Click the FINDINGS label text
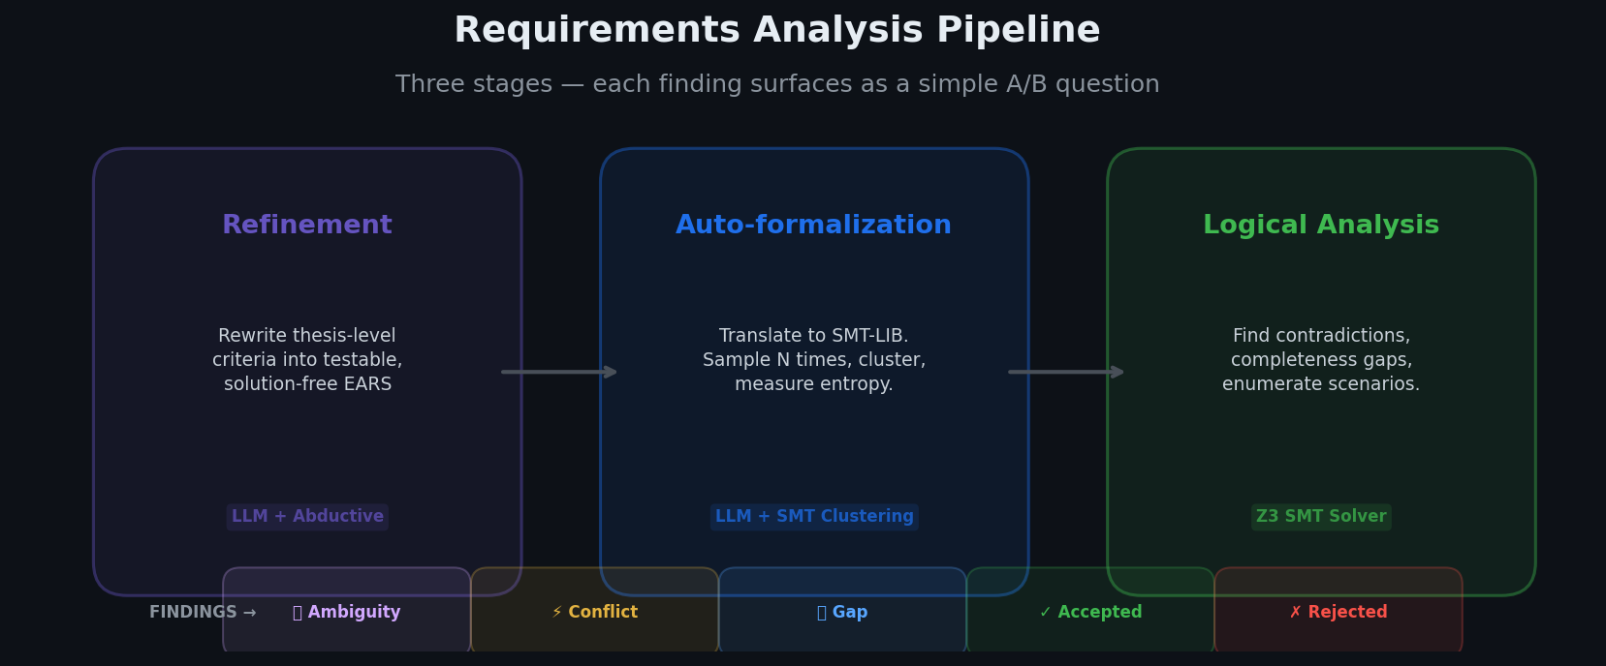Screen dimensions: 1606x666 tap(203, 613)
